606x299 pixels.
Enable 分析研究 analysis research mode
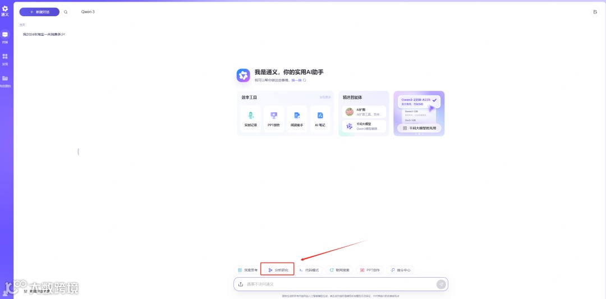(x=278, y=270)
